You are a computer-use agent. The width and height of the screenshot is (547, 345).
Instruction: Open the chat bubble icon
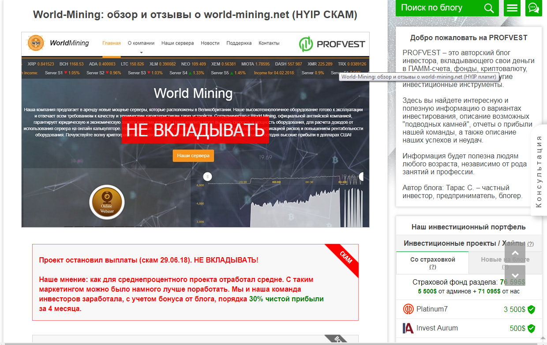point(533,8)
